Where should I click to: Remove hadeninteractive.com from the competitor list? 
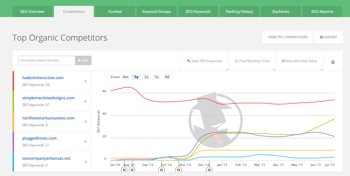coord(86,81)
